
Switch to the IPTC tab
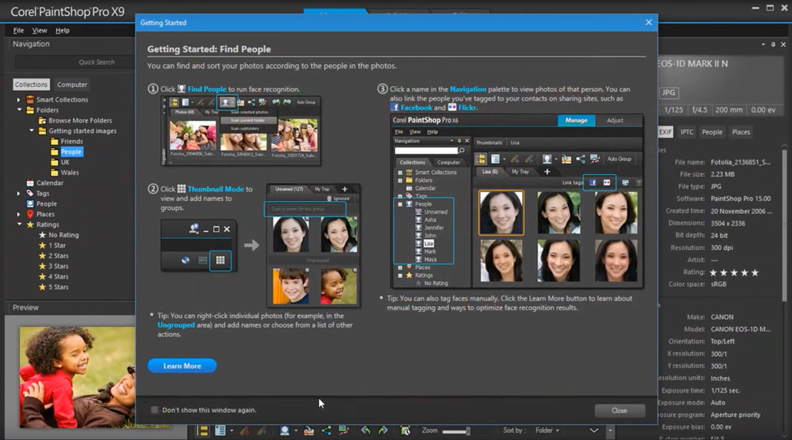pos(687,131)
